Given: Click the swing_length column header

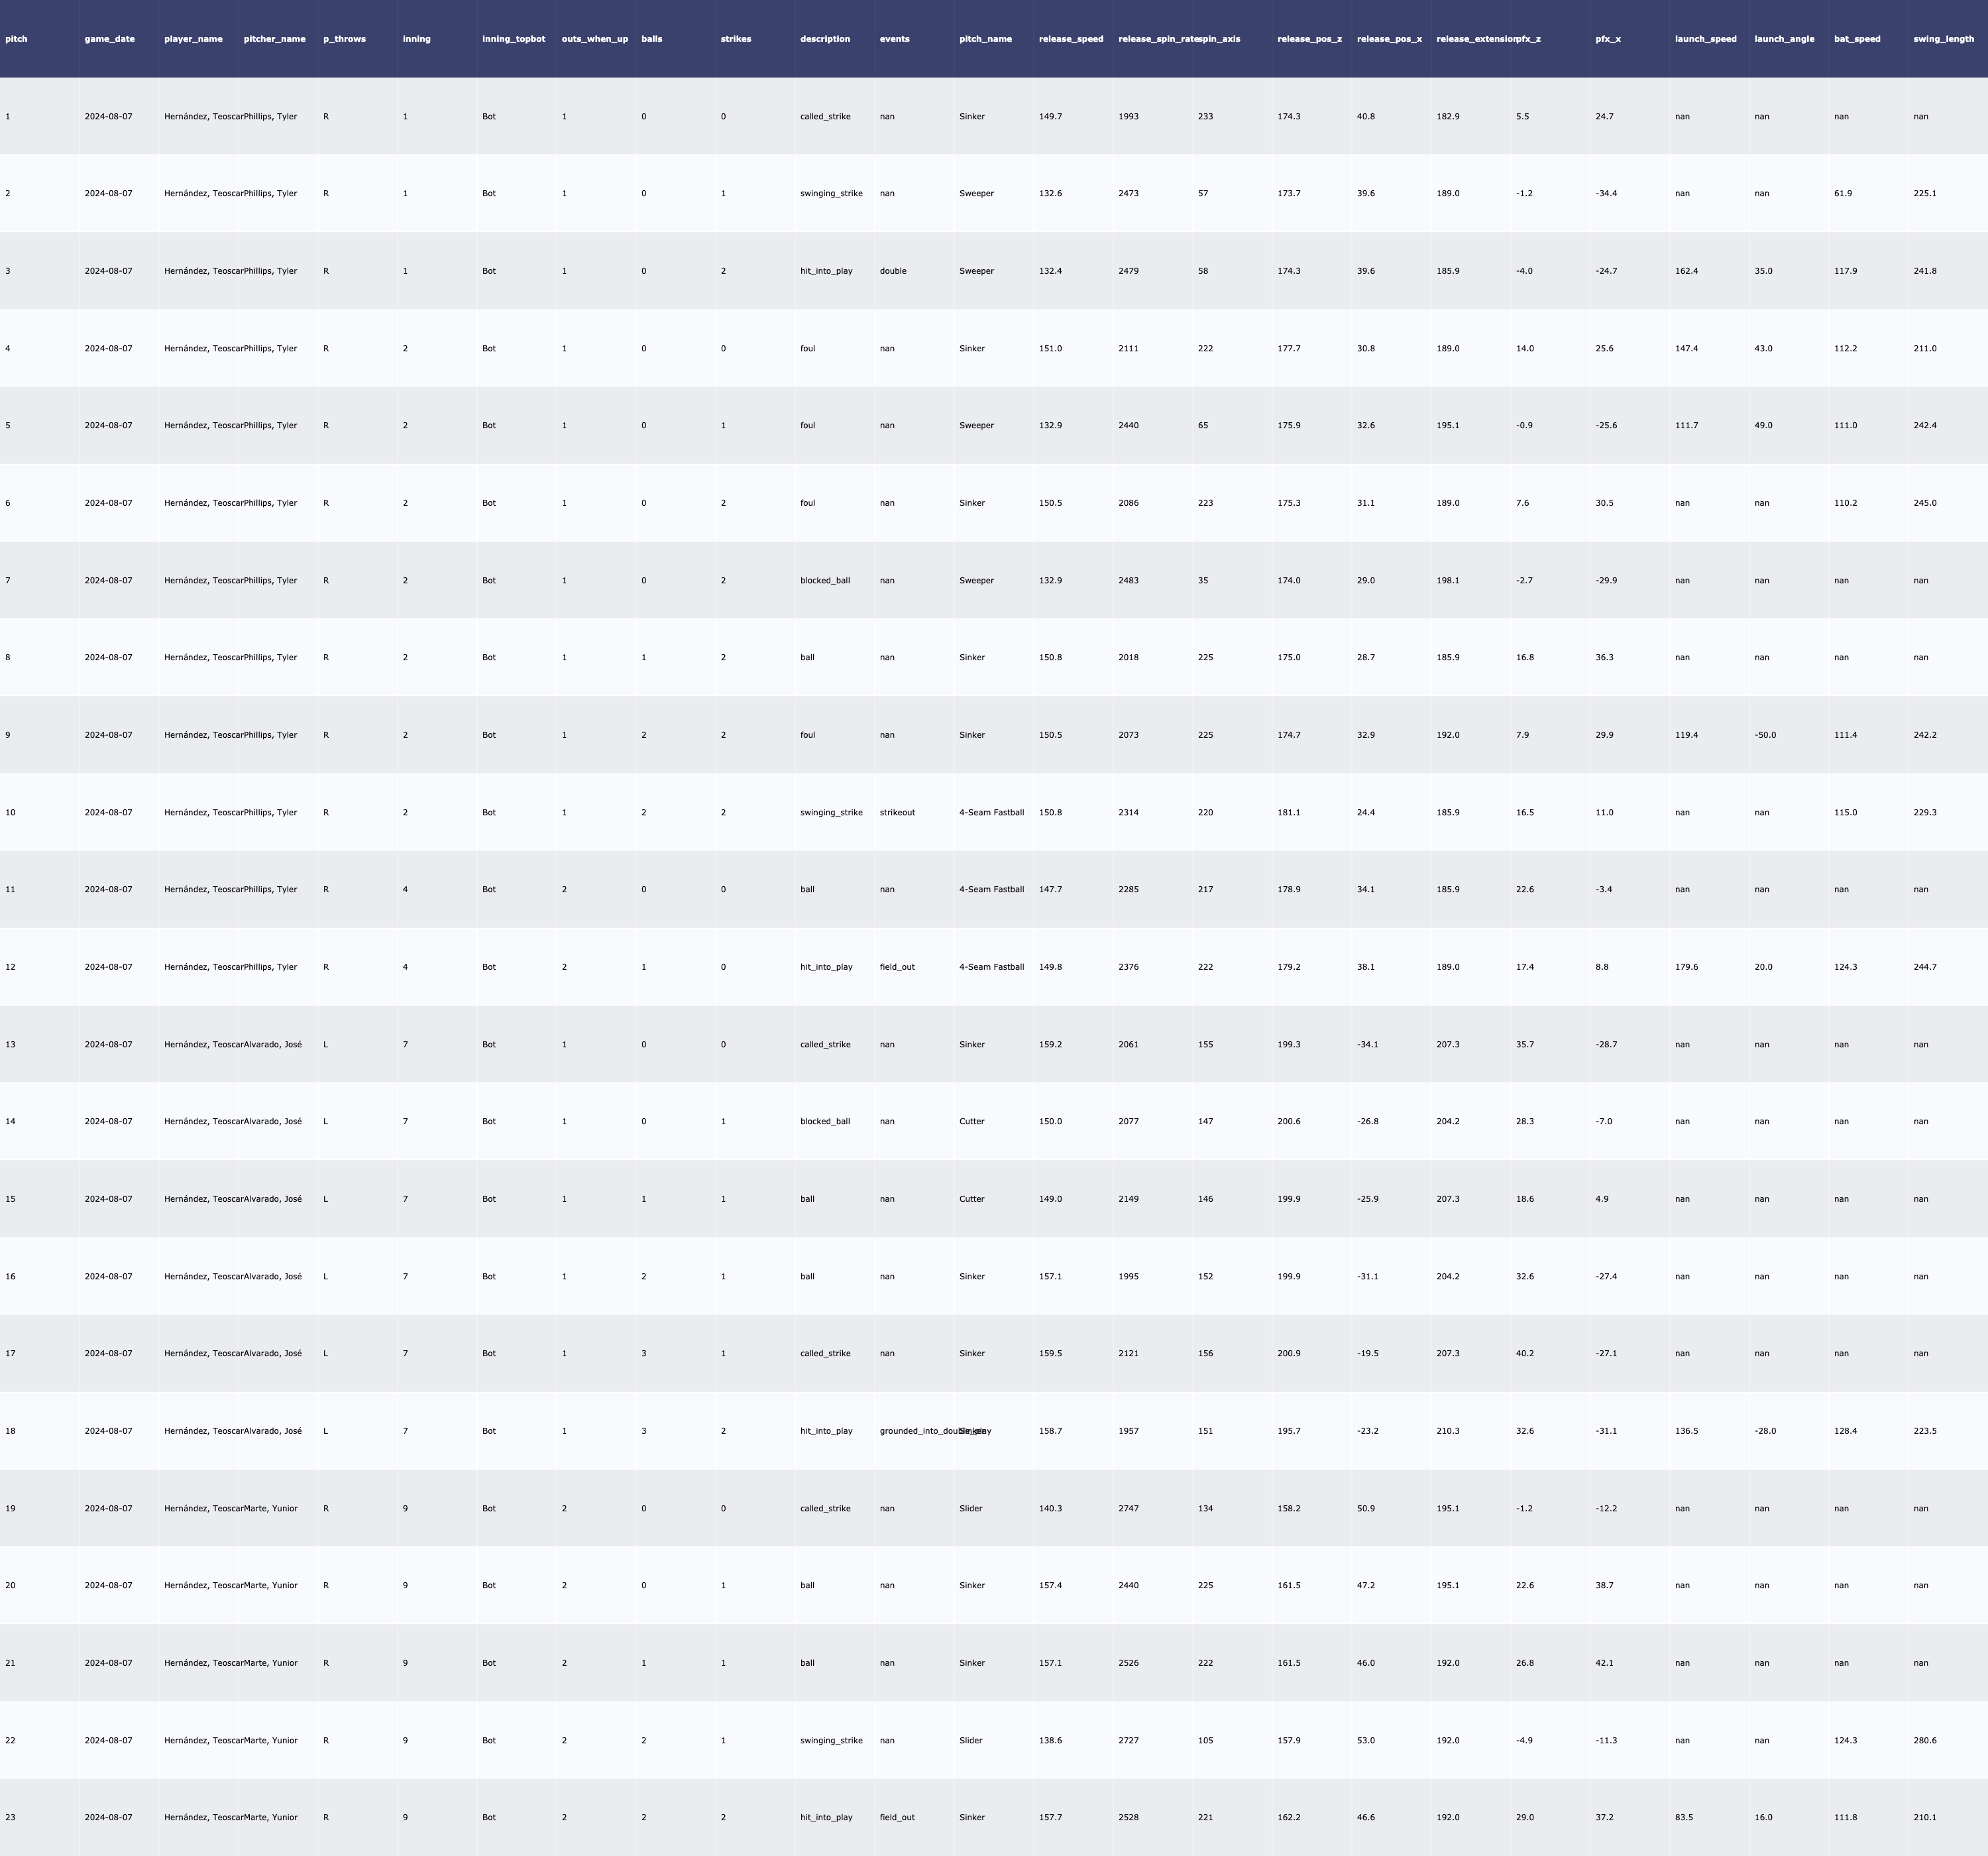Looking at the screenshot, I should (1943, 39).
